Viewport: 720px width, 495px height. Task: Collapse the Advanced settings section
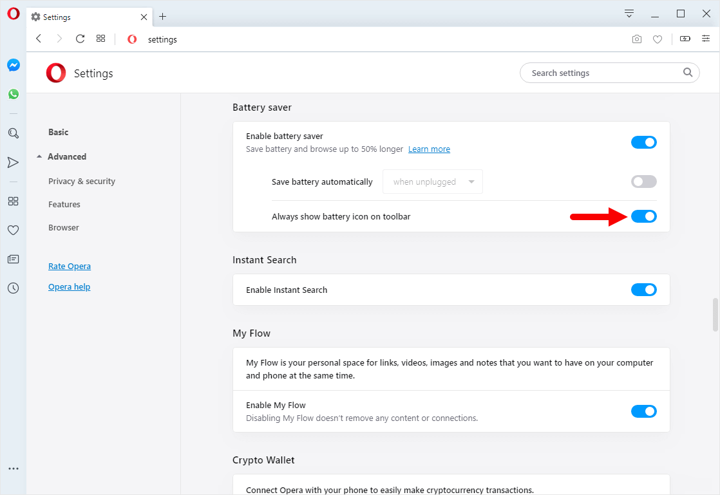62,156
